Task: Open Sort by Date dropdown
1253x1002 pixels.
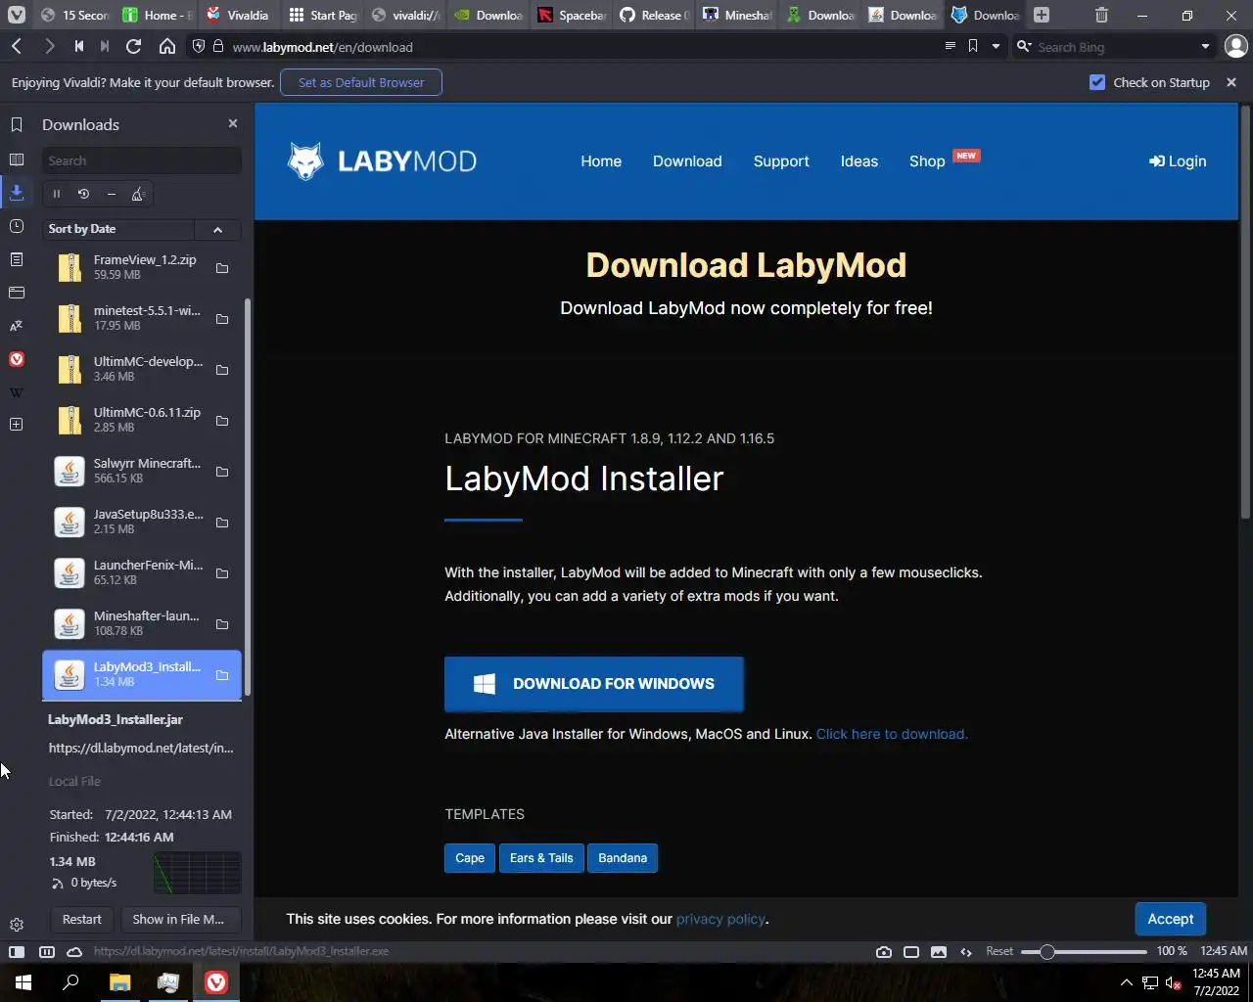Action: (119, 229)
